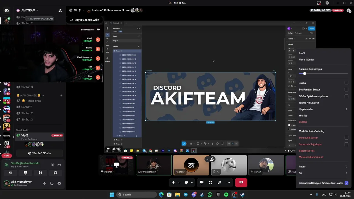The width and height of the screenshot is (354, 199).
Task: Click the red stop watching stream button
Action: tap(241, 182)
